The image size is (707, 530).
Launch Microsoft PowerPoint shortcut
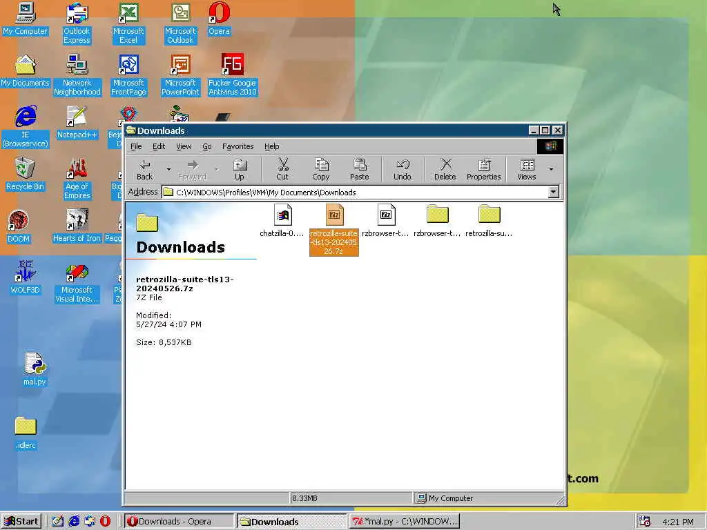click(180, 75)
